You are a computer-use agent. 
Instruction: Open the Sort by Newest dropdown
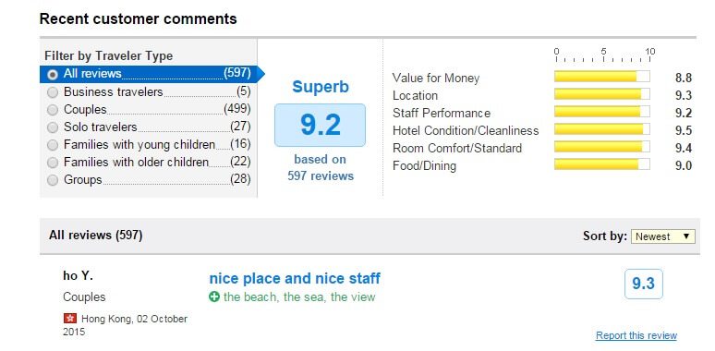[x=663, y=236]
